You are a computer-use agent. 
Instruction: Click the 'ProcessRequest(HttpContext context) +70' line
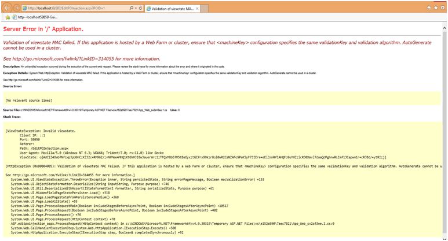(63, 219)
